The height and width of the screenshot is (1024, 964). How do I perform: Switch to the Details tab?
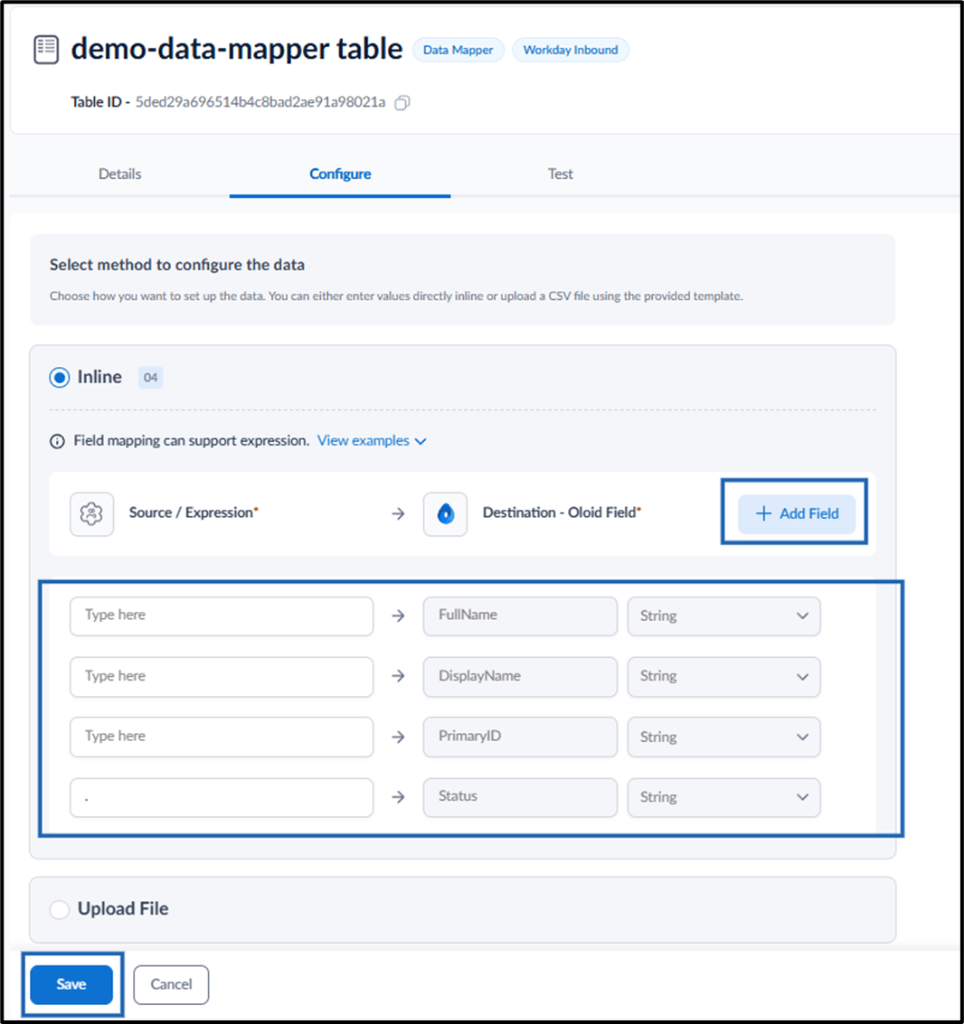tap(119, 174)
